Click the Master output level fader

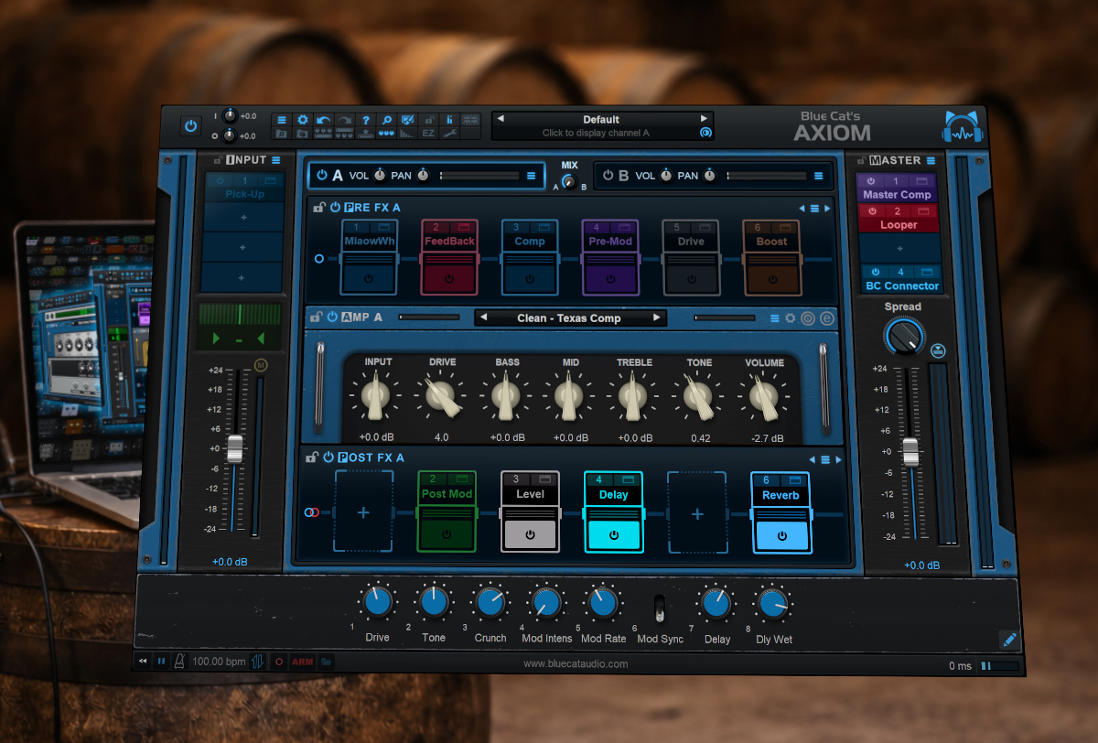coord(910,451)
